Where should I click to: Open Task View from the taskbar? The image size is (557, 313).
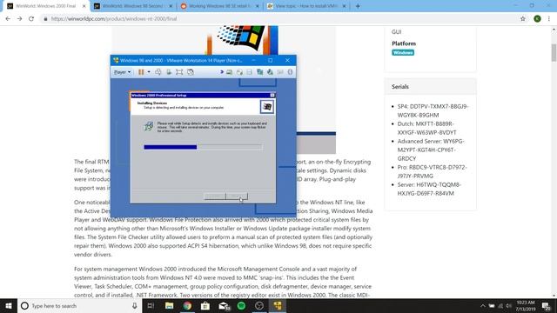coord(151,305)
